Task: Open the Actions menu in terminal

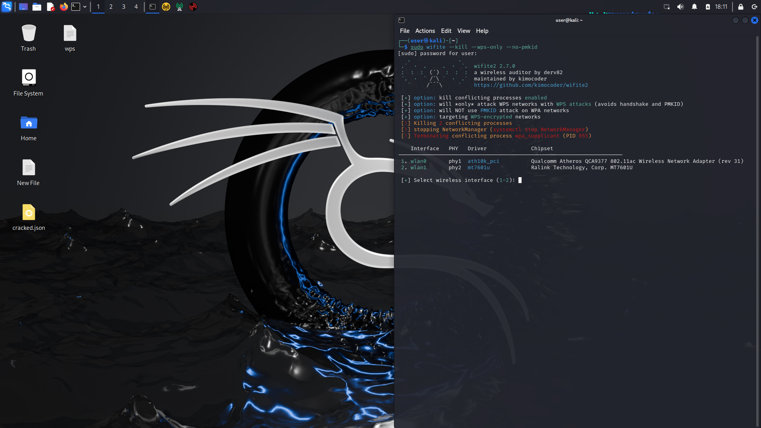Action: [x=425, y=31]
